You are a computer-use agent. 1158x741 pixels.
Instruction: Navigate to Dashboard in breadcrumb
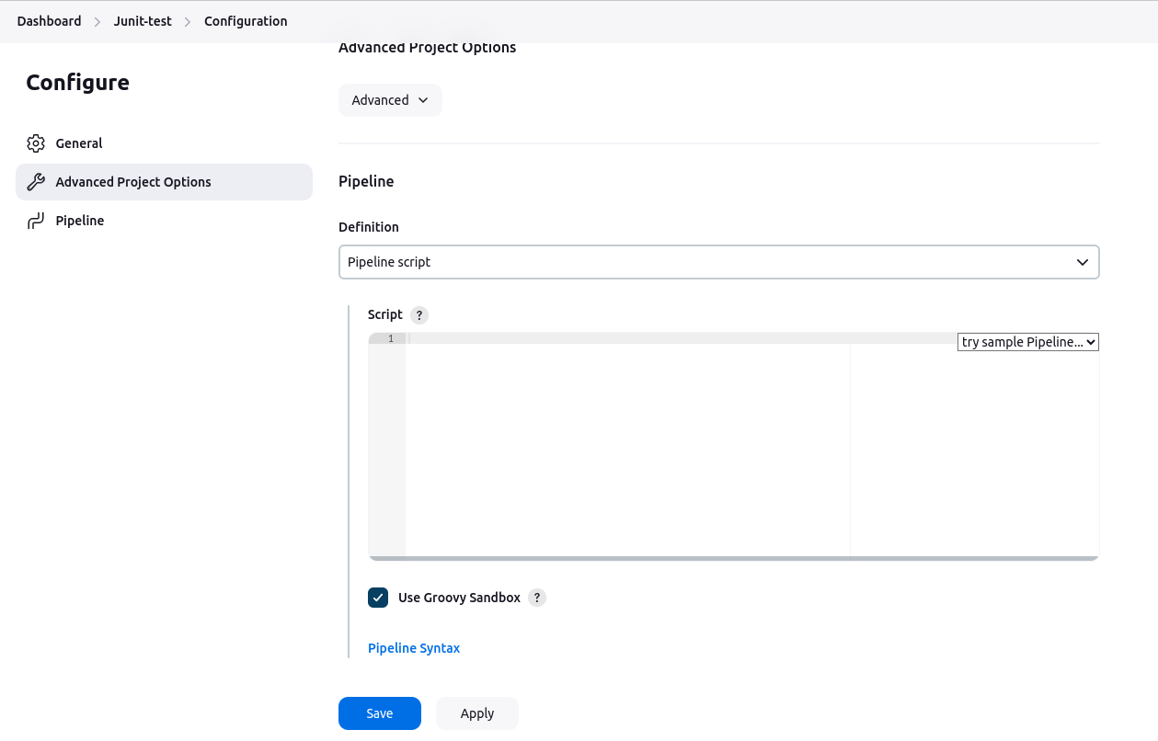pos(49,21)
